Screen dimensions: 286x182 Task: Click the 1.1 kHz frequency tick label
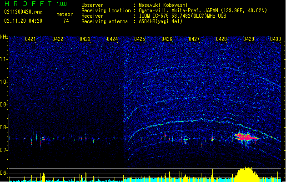(x=4, y=59)
